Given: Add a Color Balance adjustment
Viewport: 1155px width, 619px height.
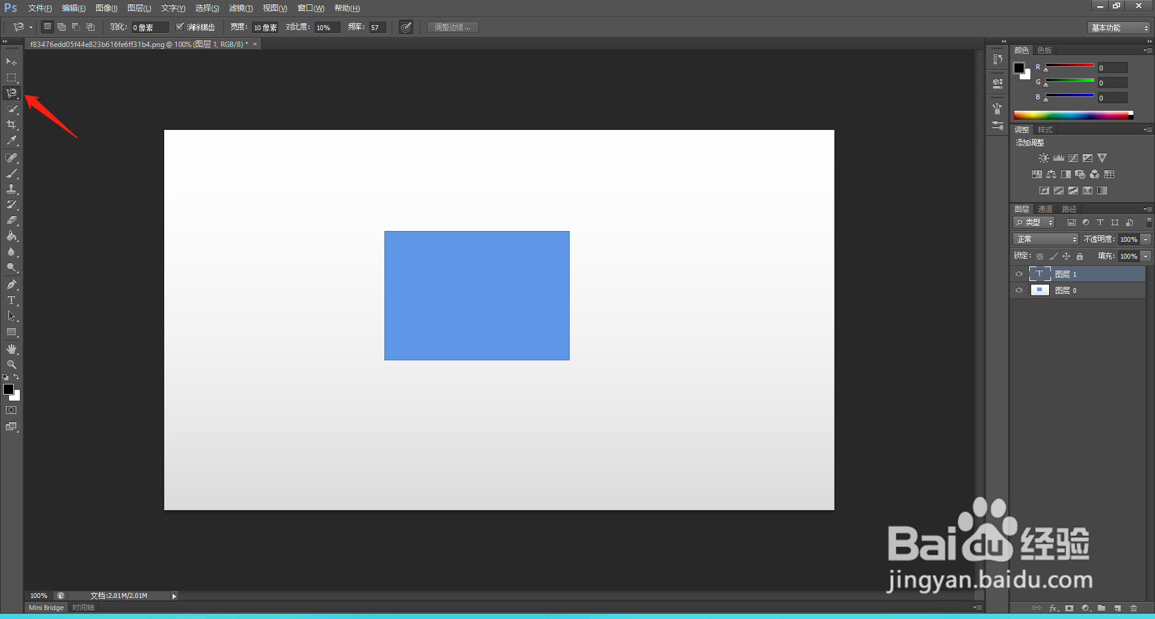Looking at the screenshot, I should 1052,174.
